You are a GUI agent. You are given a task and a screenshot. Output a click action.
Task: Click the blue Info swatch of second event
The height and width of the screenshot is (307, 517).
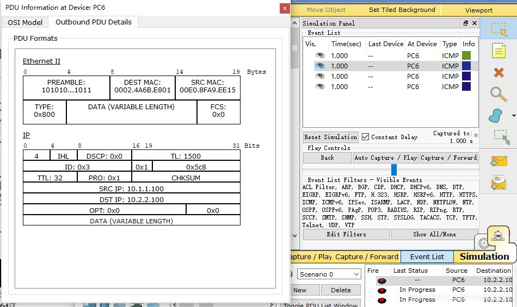466,66
